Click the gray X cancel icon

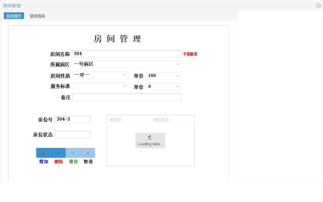click(87, 153)
